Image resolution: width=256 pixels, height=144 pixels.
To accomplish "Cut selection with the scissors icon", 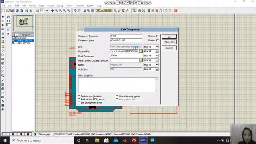I will [84, 11].
